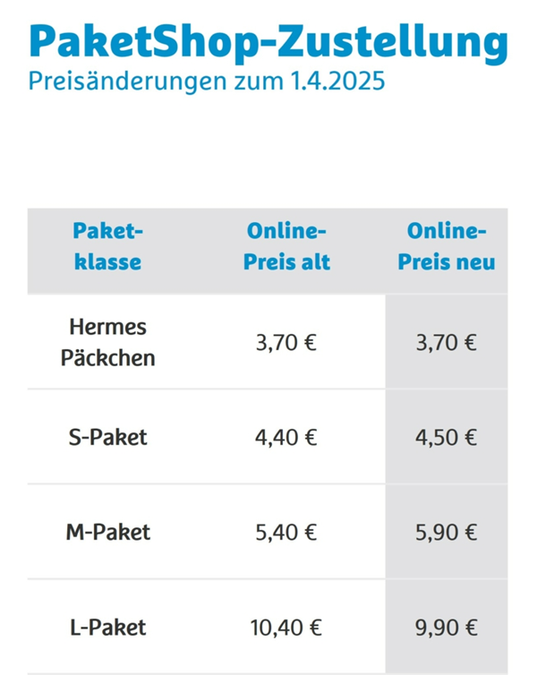Select the old Hermes Päckchen price 3,70 €

click(286, 343)
